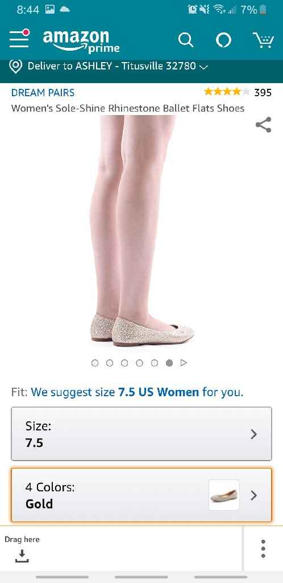
Task: Open the three-dot overflow menu
Action: (263, 549)
